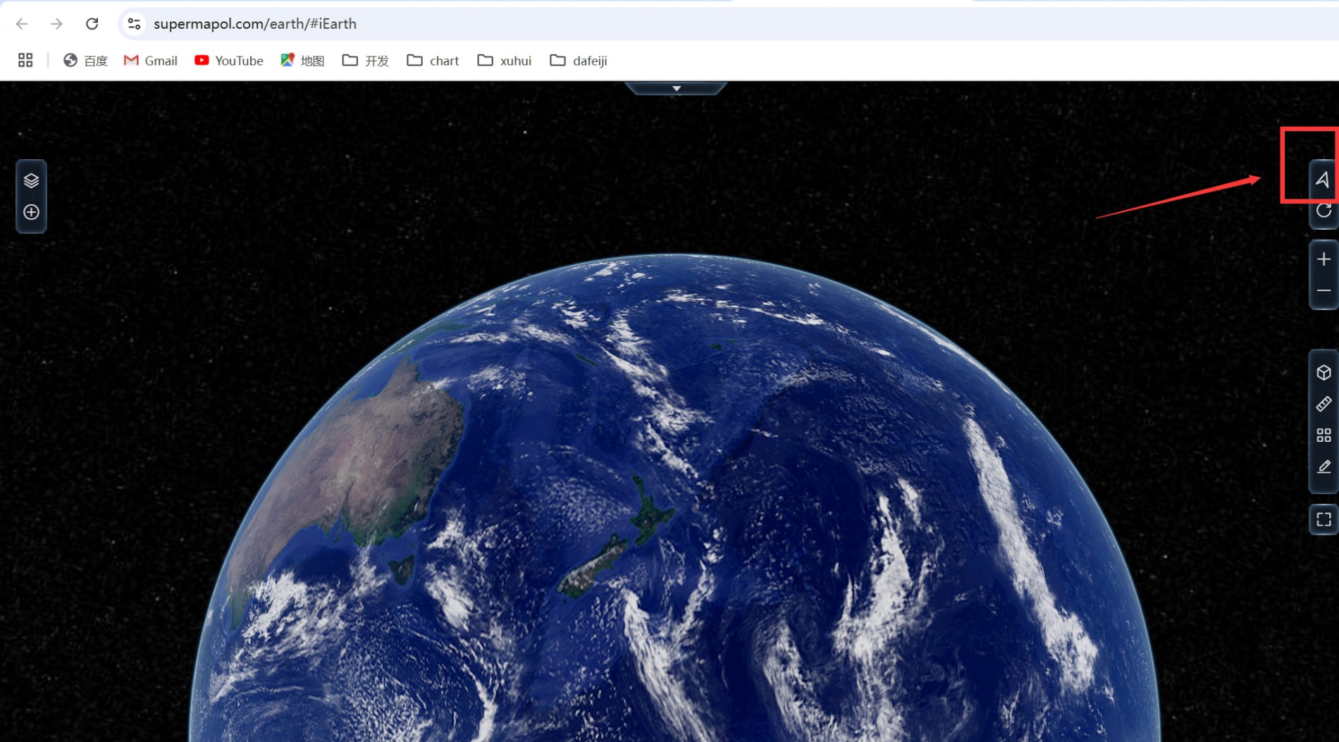Expand the chart bookmark folder
Image resolution: width=1339 pixels, height=742 pixels.
pos(433,61)
